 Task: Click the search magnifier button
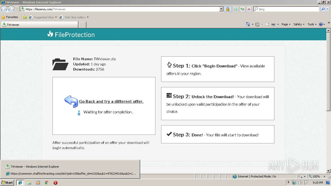pyautogui.click(x=323, y=9)
